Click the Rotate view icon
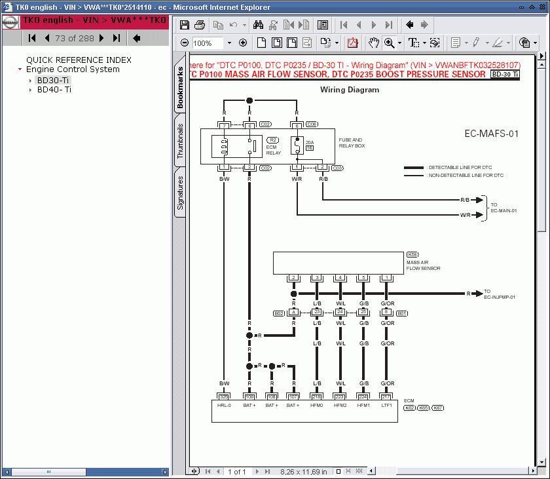Viewport: 550px width, 479px height. point(325,43)
